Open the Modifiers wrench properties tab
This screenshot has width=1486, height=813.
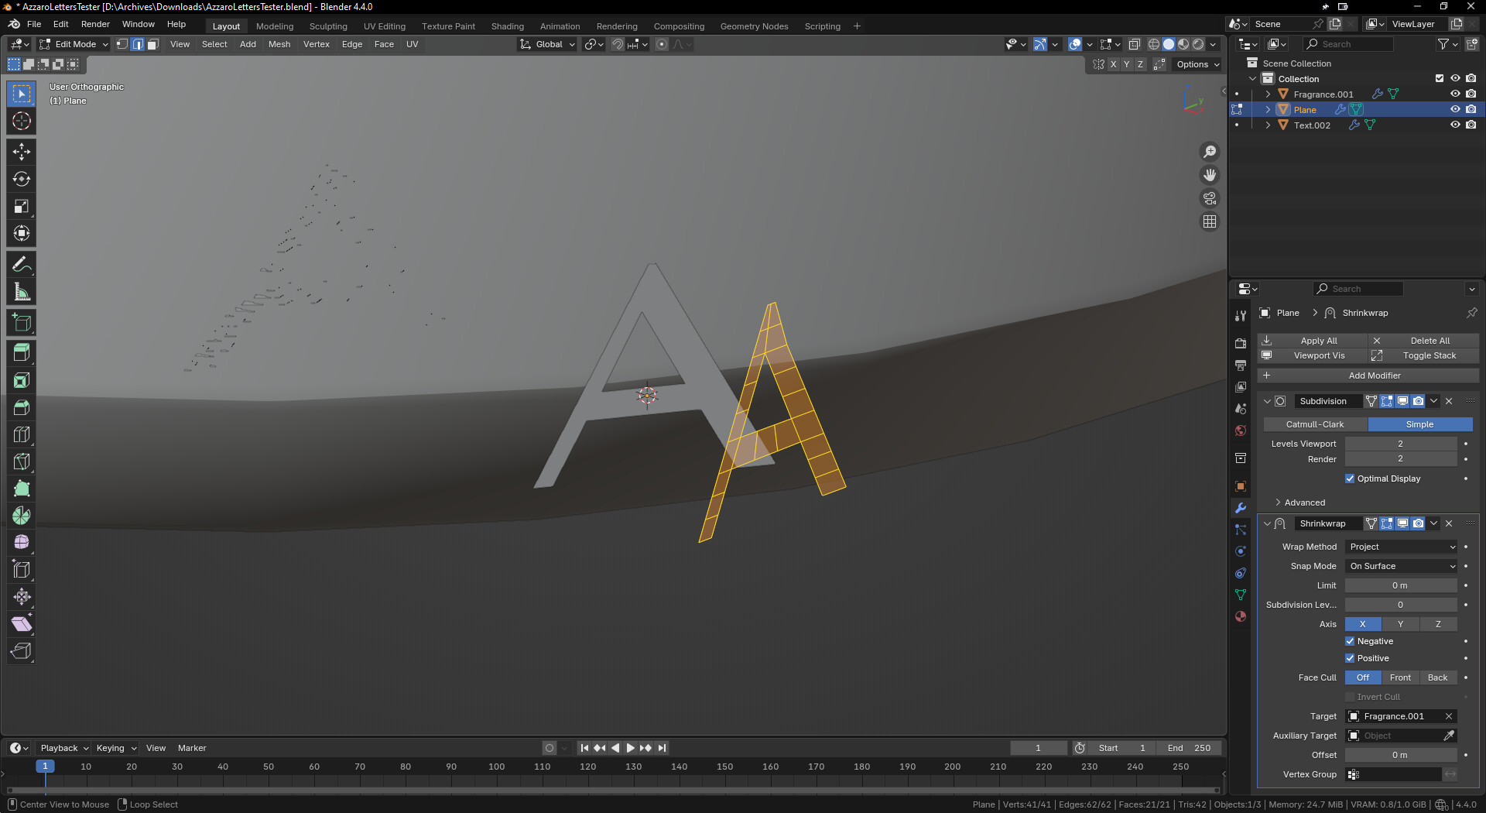pos(1241,508)
